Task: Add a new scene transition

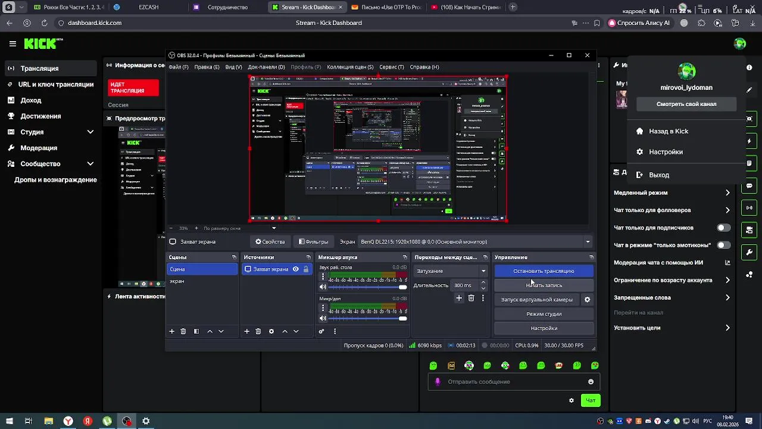Action: pos(459,298)
